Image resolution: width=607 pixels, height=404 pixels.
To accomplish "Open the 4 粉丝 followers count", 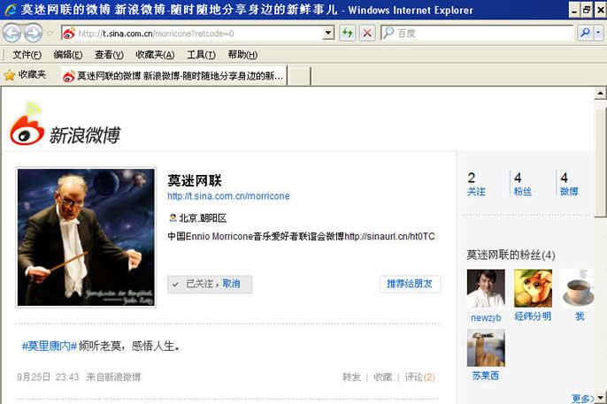I will coord(522,184).
